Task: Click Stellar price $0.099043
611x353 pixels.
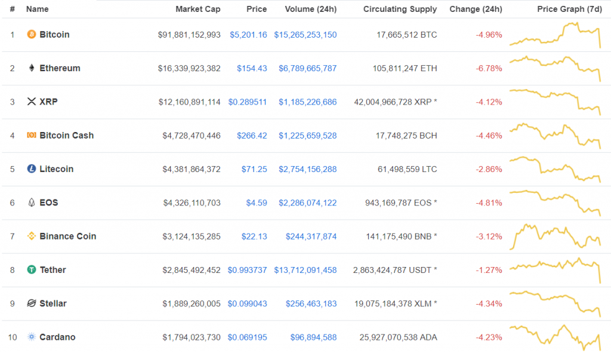Action: coord(248,303)
